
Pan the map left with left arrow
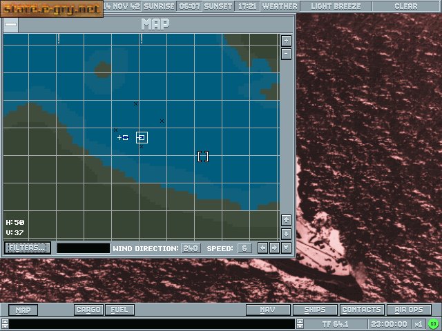262,248
